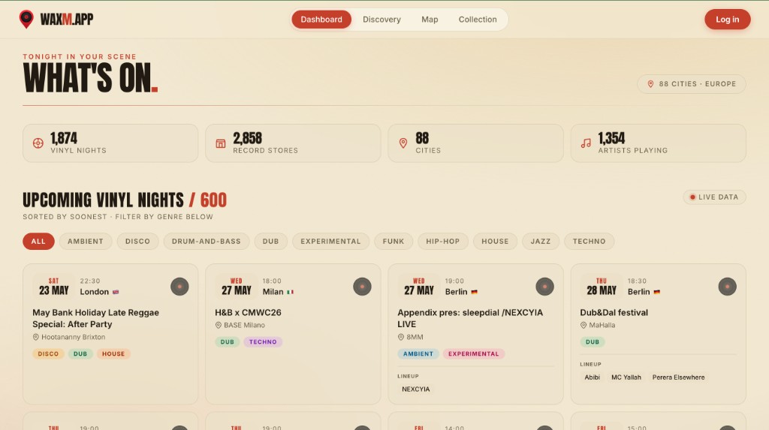Image resolution: width=769 pixels, height=430 pixels.
Task: Click the red live data dot
Action: (692, 197)
